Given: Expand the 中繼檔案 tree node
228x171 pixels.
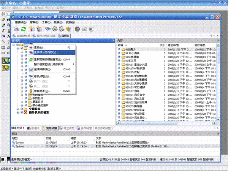Looking at the screenshot, I should coord(18,109).
